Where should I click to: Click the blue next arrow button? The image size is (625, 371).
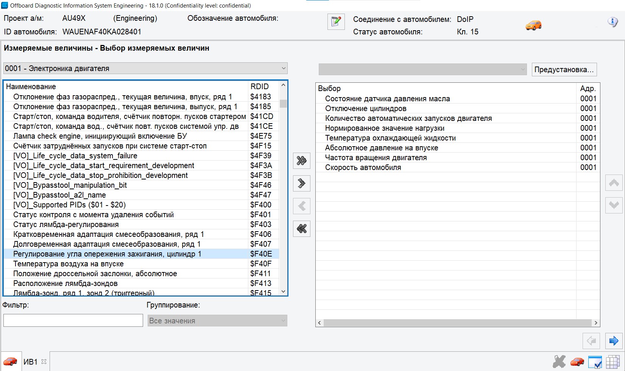(613, 341)
